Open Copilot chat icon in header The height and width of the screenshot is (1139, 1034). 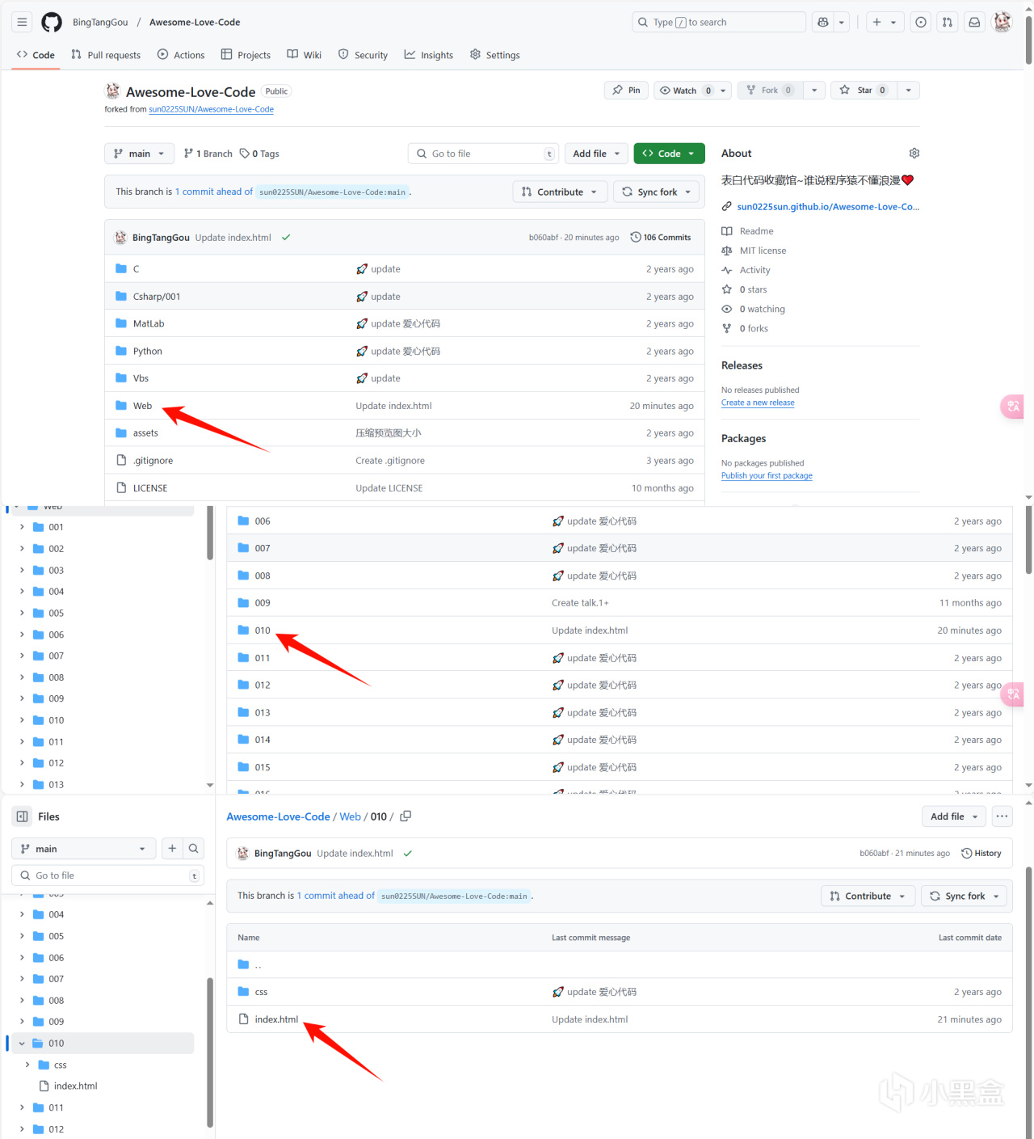823,22
